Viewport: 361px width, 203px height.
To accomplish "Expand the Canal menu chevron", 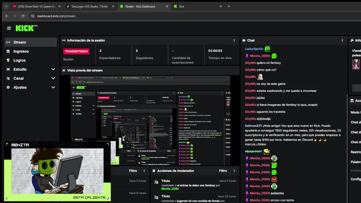I will click(x=53, y=78).
